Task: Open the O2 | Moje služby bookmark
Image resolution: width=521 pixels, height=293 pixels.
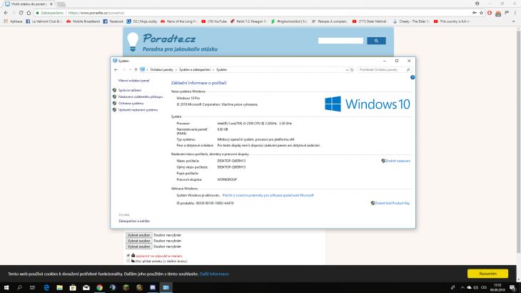Action: click(142, 21)
